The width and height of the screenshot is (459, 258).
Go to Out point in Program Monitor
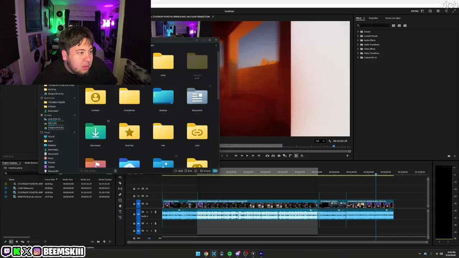tap(259, 156)
